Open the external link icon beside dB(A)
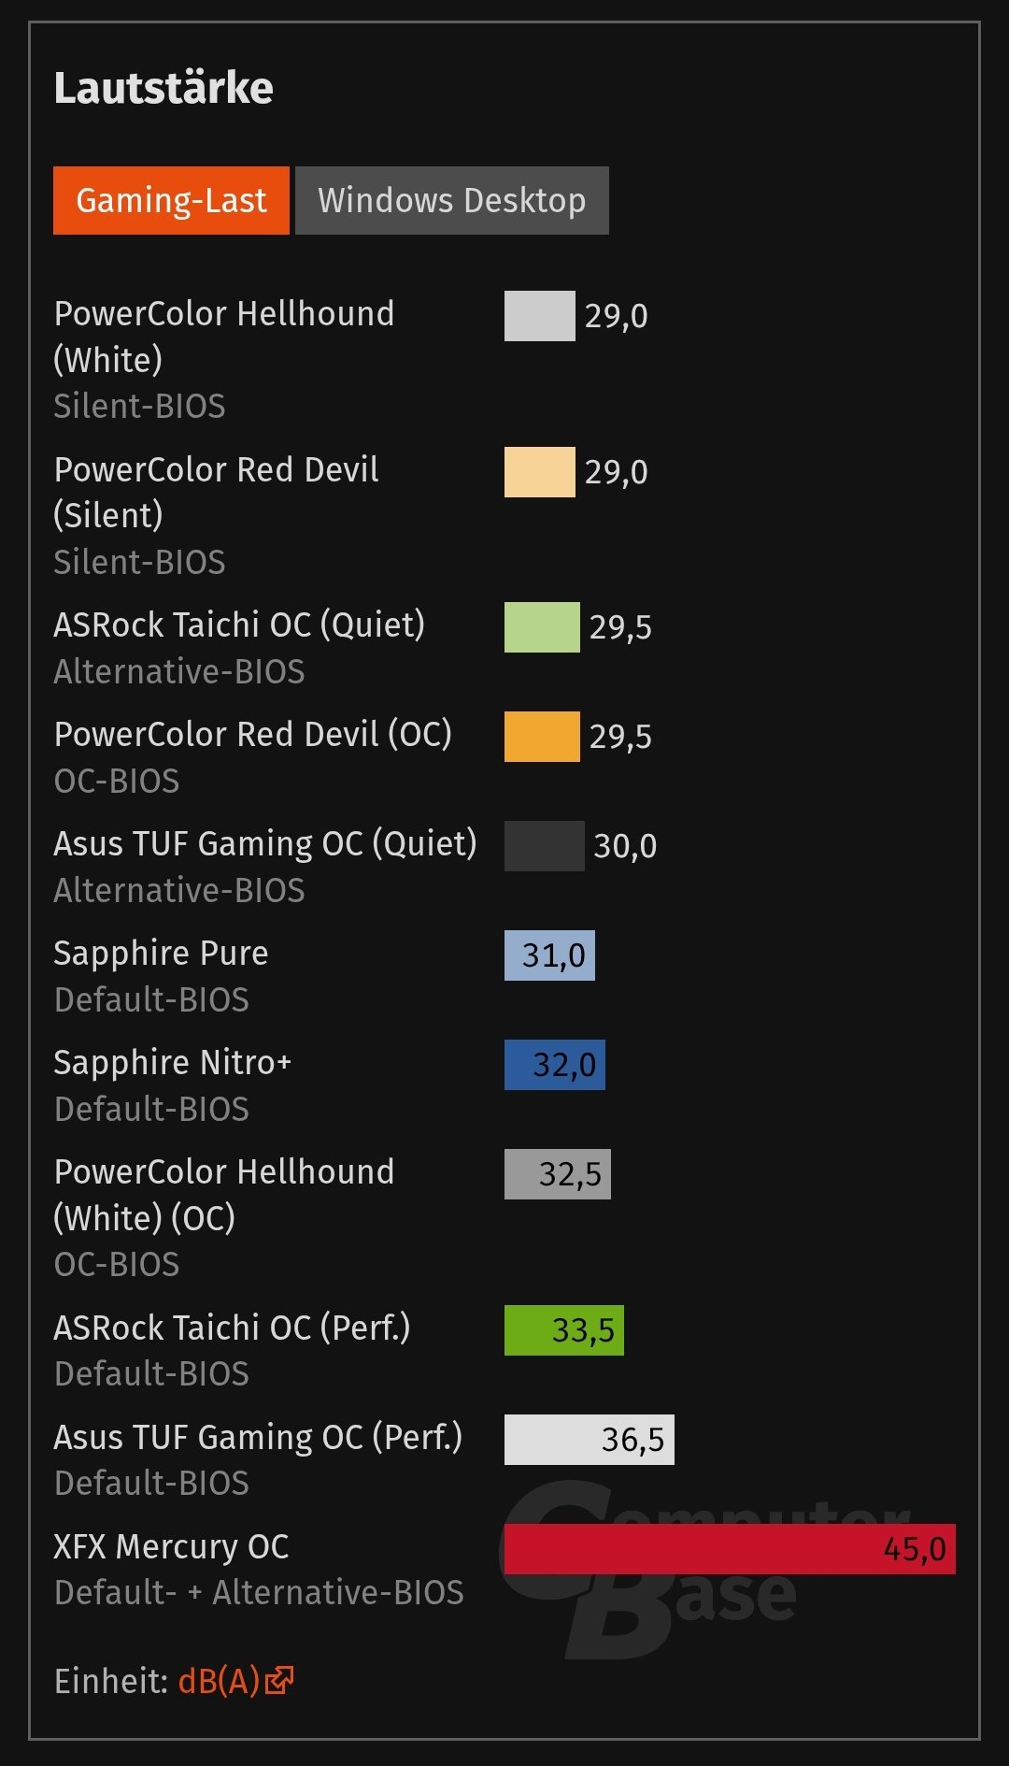1009x1766 pixels. (279, 1680)
